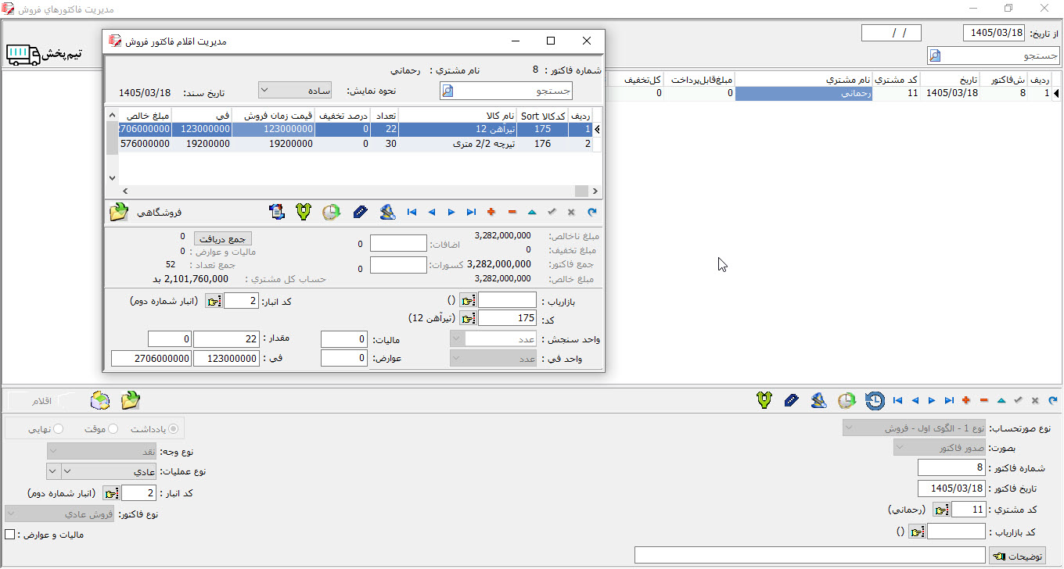Viewport: 1064px width, 569px height.
Task: Click the اقلام button in main toolbar
Action: coord(42,400)
